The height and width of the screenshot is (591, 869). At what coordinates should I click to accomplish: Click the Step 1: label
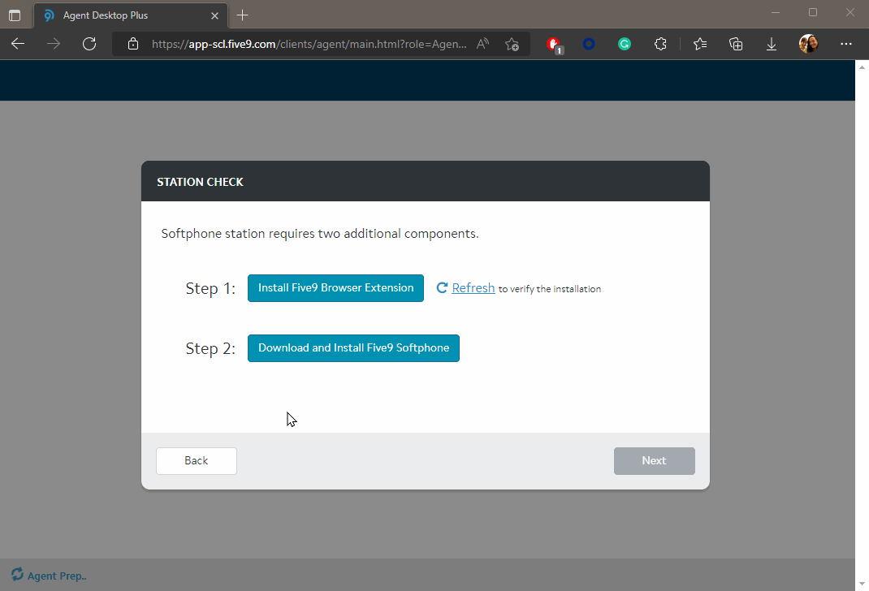tap(210, 288)
